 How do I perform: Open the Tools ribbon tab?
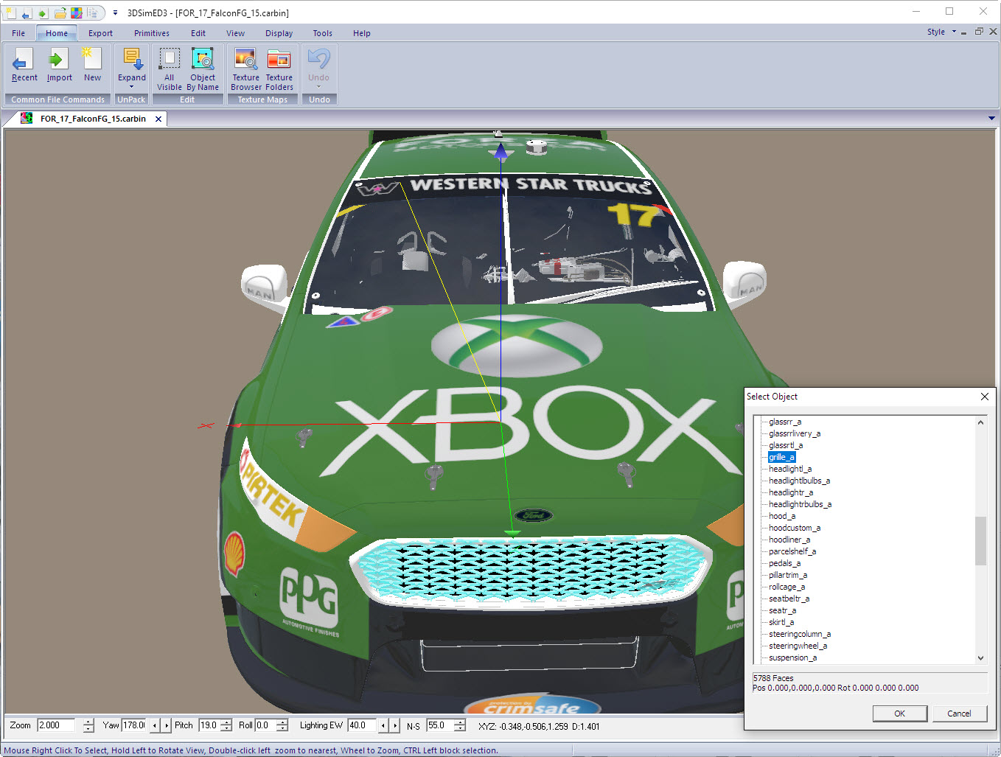click(x=322, y=33)
